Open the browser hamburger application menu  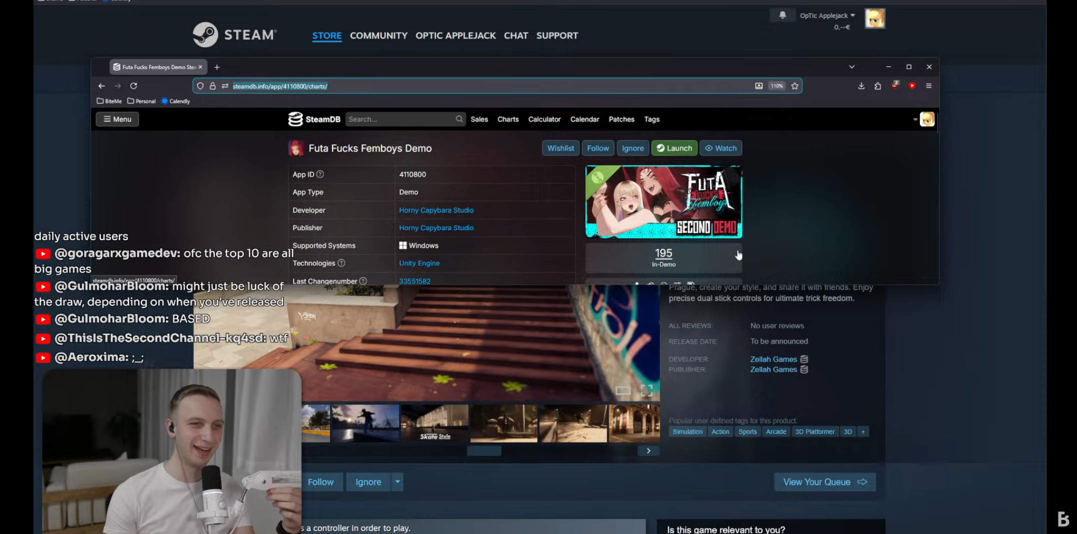[x=929, y=86]
